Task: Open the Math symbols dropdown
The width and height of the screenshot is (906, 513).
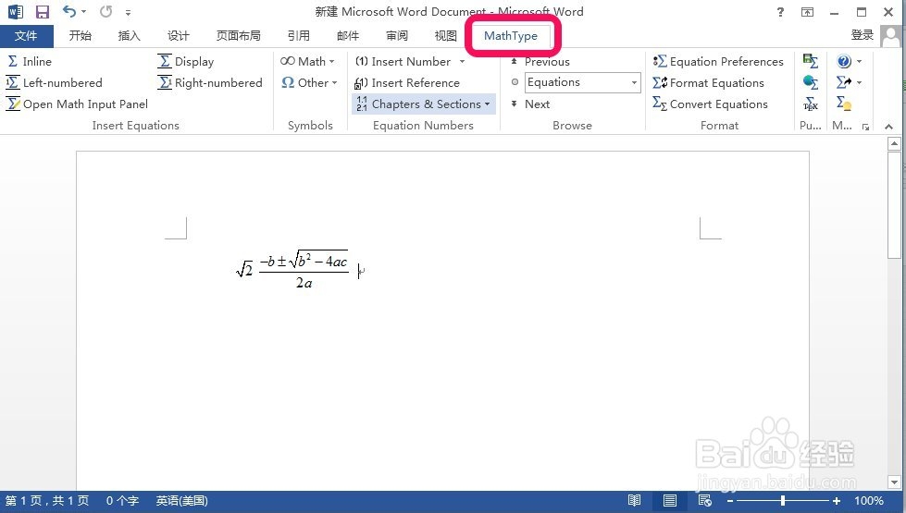Action: click(307, 61)
